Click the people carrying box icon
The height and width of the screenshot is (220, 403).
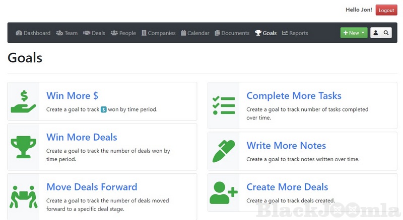click(x=23, y=197)
